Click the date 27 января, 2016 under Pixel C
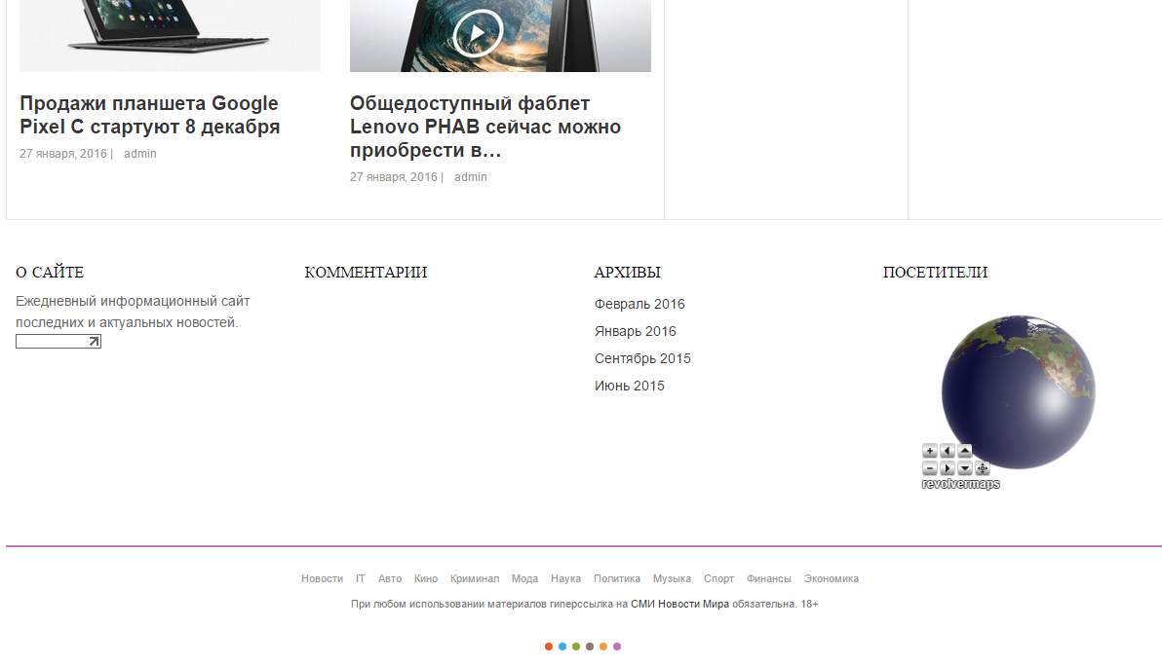The width and height of the screenshot is (1162, 665). click(63, 153)
